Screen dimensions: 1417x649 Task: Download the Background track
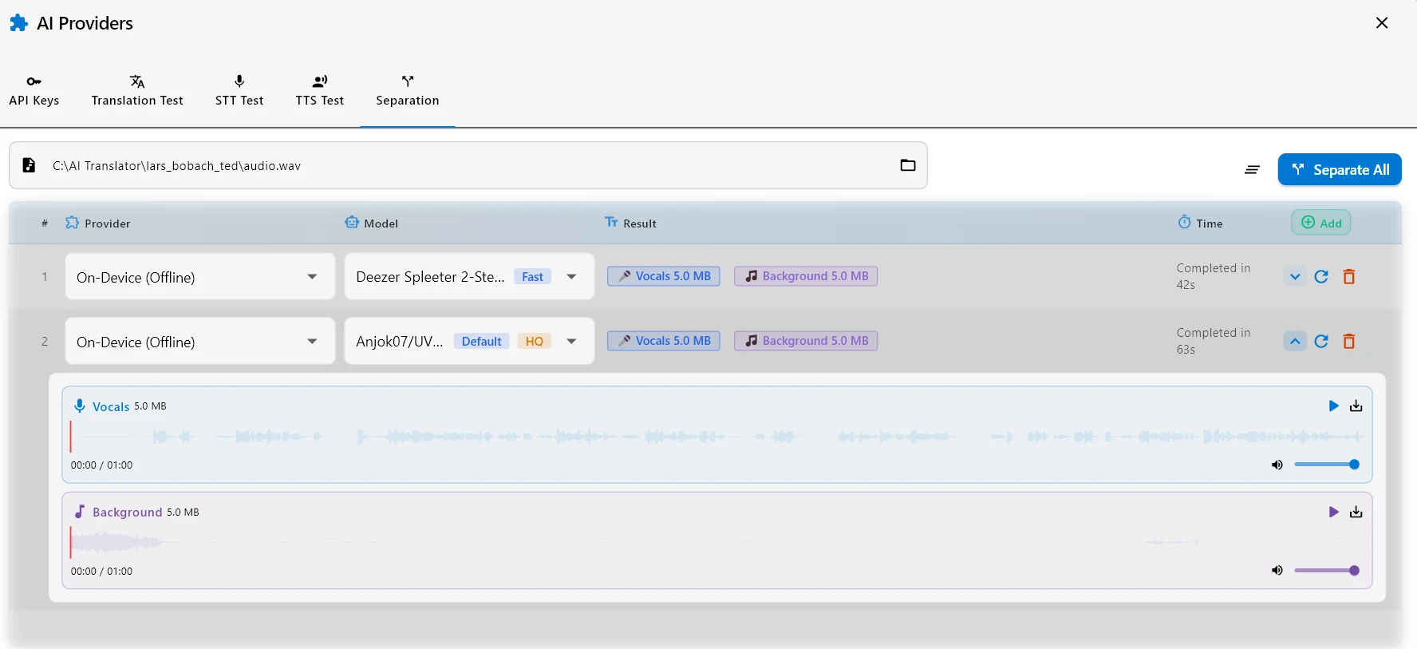pyautogui.click(x=1356, y=512)
